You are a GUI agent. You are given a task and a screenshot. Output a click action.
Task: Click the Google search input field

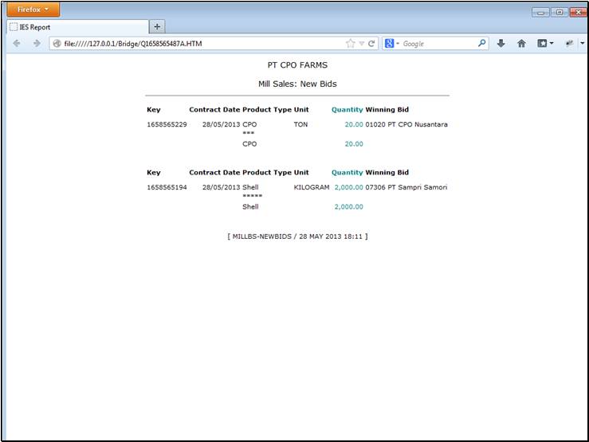(x=438, y=44)
